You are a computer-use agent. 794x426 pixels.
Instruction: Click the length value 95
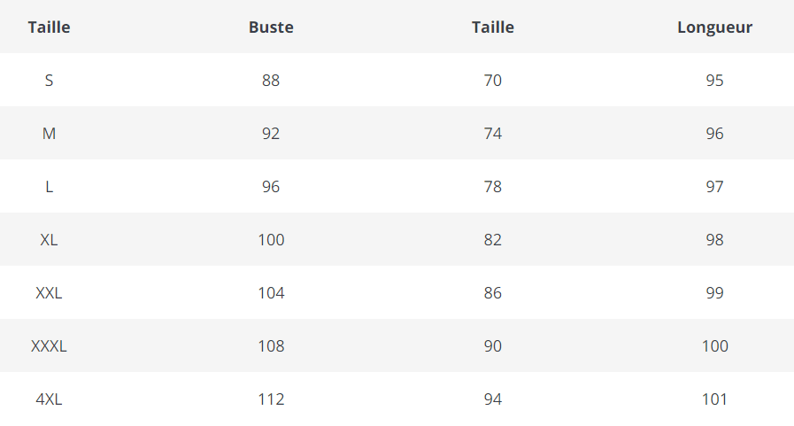tap(714, 81)
